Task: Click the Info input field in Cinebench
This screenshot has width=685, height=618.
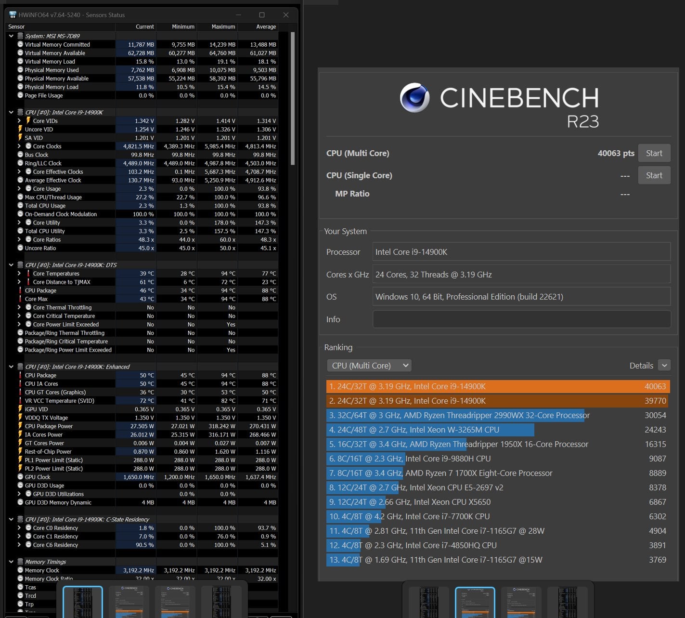Action: click(x=522, y=319)
